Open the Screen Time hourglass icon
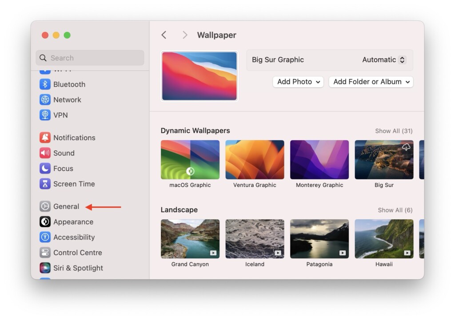This screenshot has height=320, width=455. point(45,184)
